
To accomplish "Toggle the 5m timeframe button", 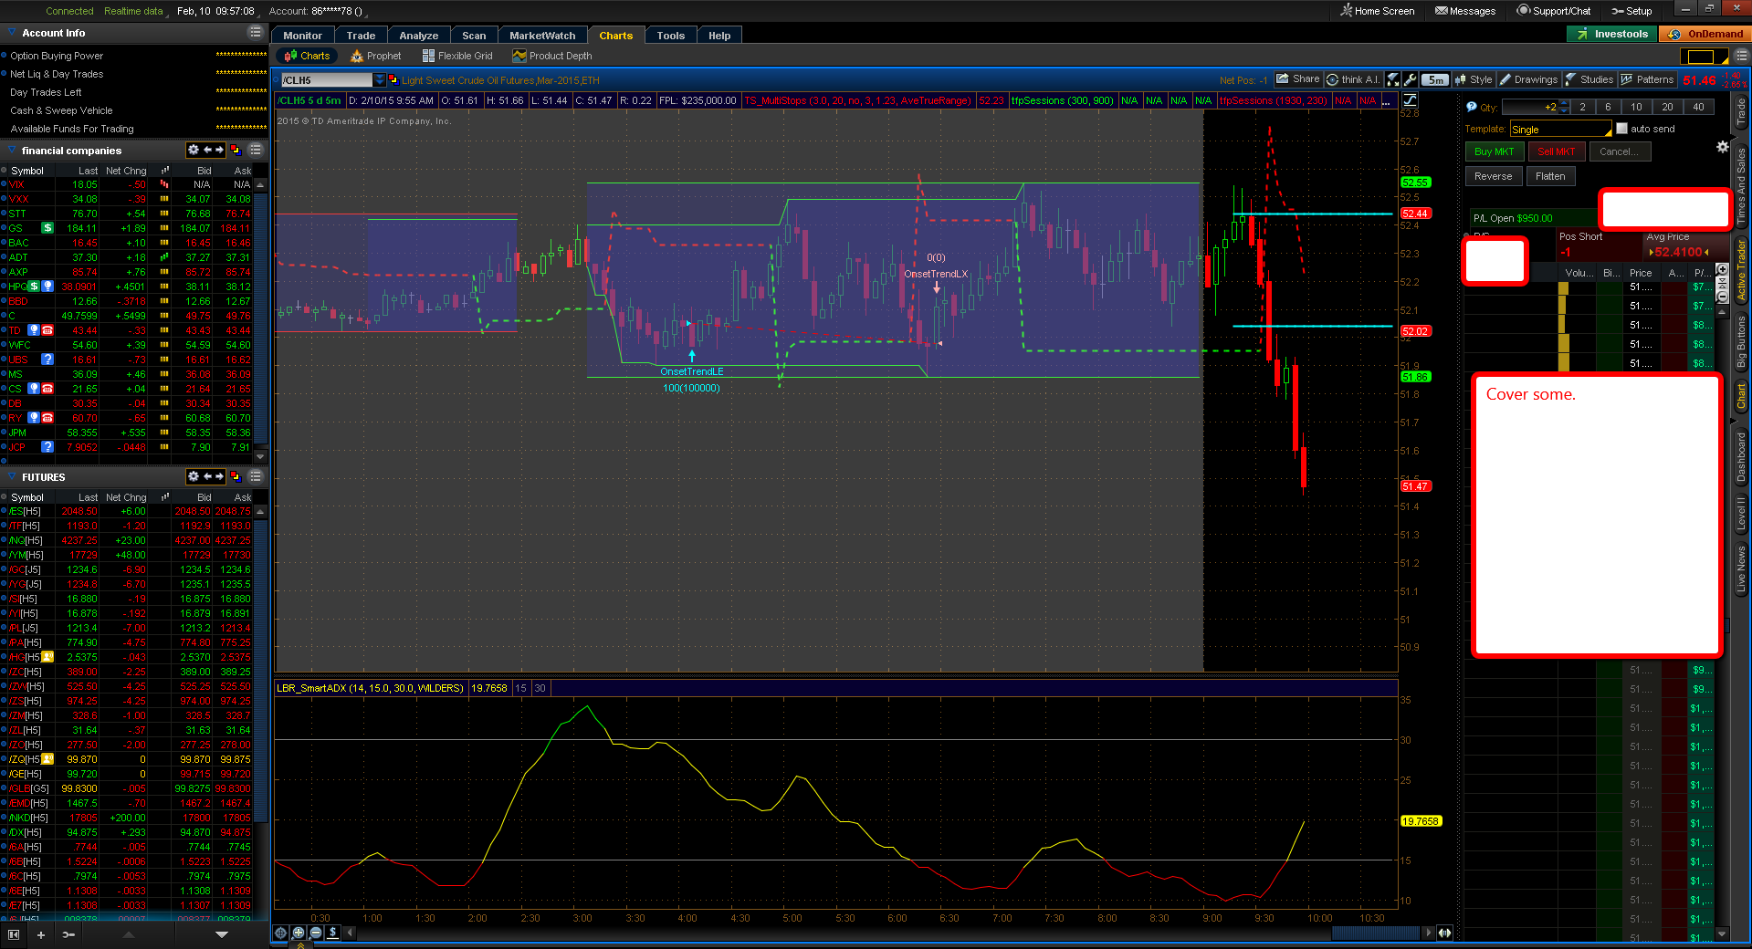I will pyautogui.click(x=1436, y=79).
